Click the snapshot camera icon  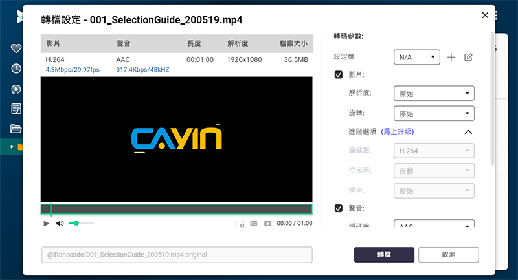click(267, 224)
